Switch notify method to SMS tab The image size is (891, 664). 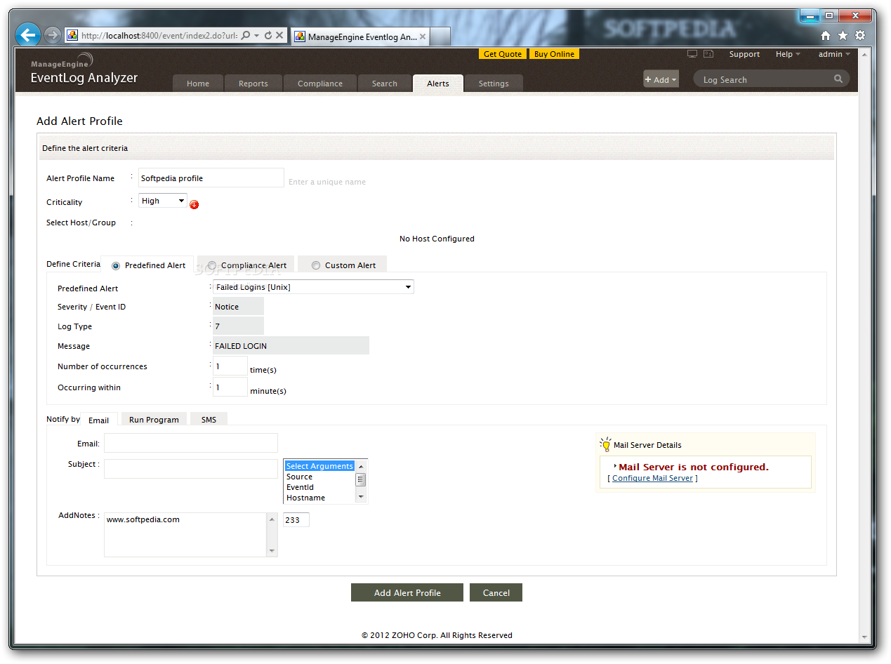[x=209, y=420]
